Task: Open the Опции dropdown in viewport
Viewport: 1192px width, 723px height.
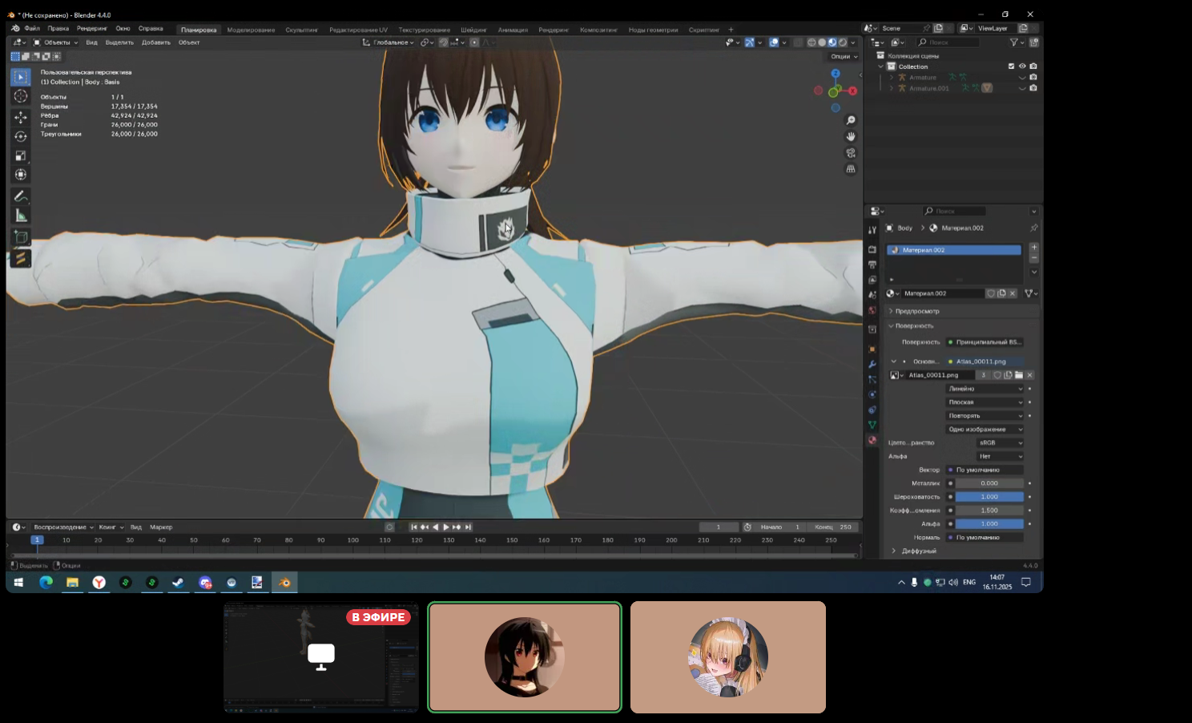Action: 844,56
